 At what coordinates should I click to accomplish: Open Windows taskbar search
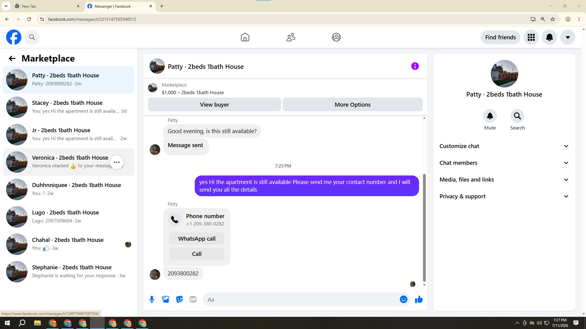tap(22, 323)
